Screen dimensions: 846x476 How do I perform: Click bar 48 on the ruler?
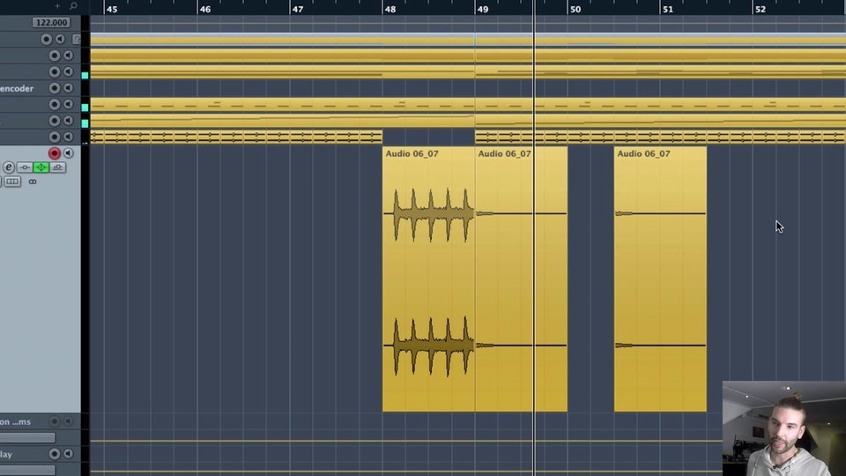tap(390, 9)
